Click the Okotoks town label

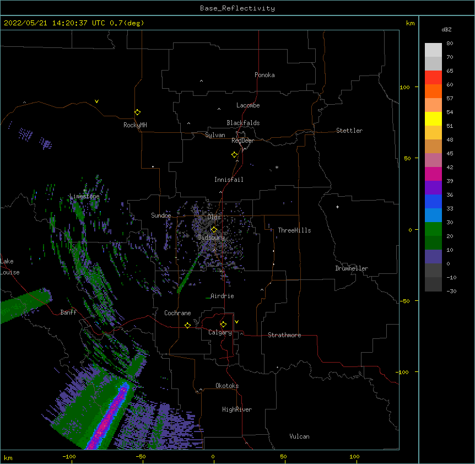click(x=227, y=386)
